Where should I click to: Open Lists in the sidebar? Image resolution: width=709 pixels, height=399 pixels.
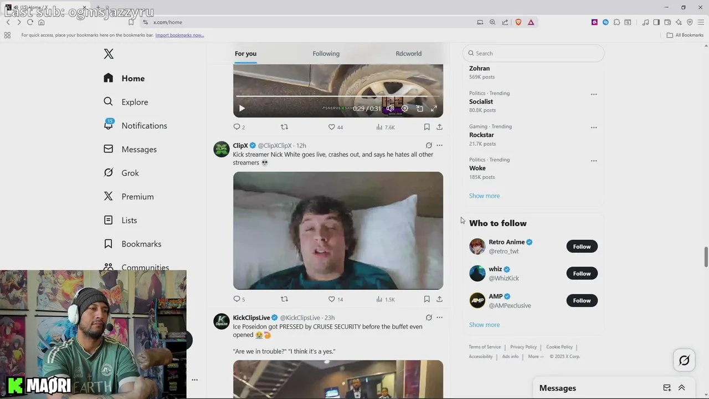tap(120, 220)
